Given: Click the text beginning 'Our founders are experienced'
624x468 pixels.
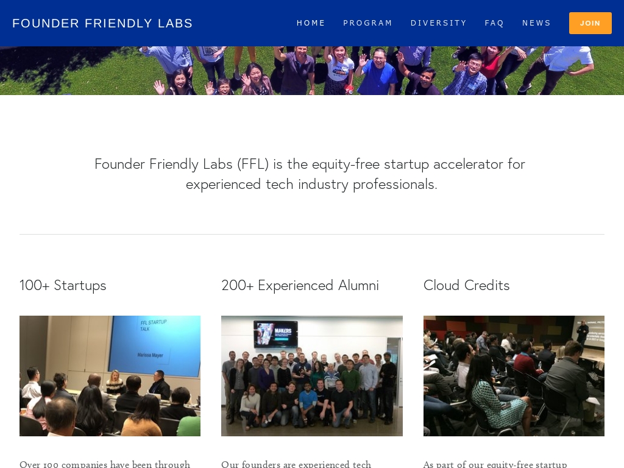Looking at the screenshot, I should 296,464.
